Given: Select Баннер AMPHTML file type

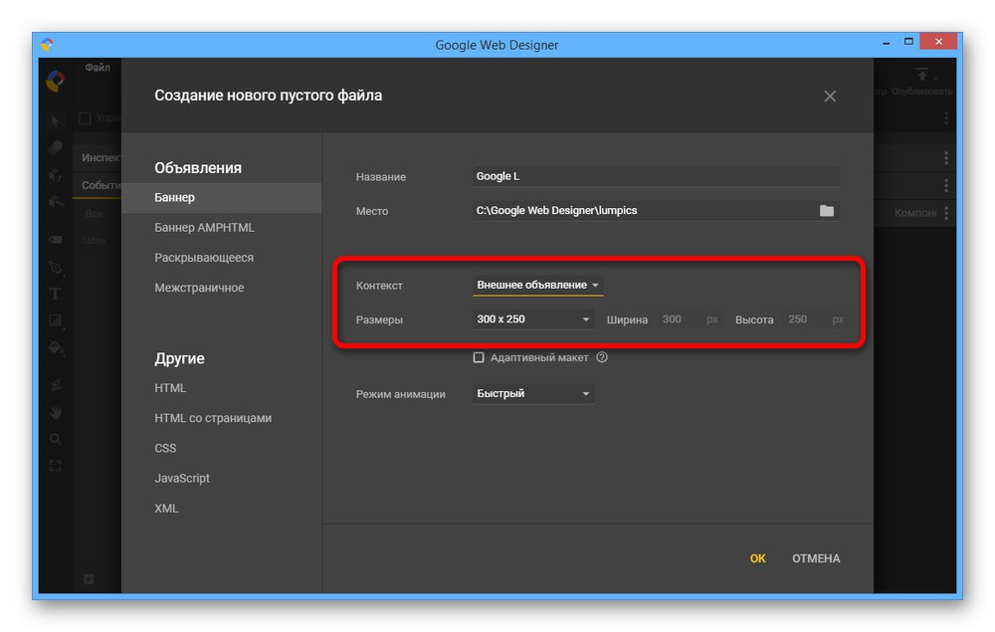Looking at the screenshot, I should point(204,228).
